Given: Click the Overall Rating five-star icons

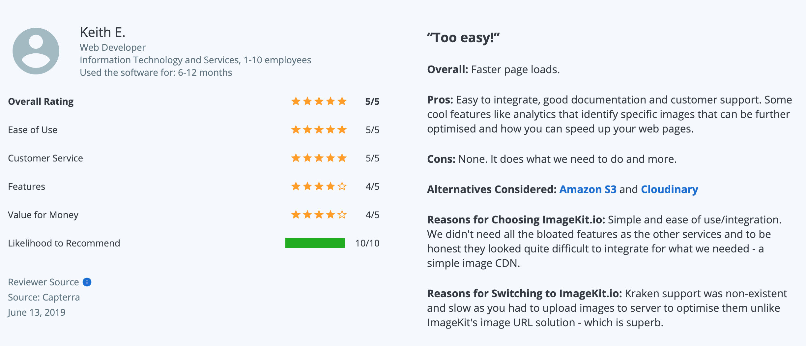Looking at the screenshot, I should click(319, 101).
